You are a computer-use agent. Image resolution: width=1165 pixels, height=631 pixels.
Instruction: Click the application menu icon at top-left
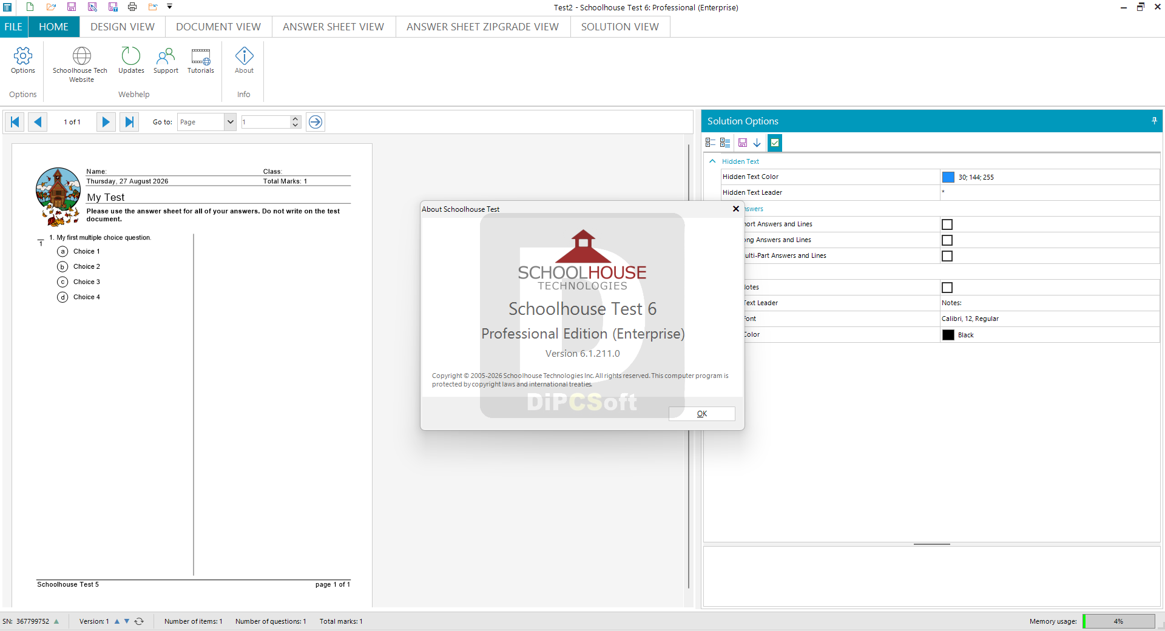(7, 7)
